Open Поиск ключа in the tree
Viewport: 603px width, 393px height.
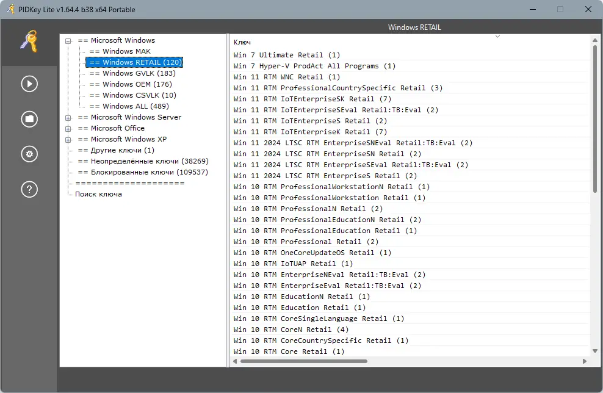click(98, 194)
